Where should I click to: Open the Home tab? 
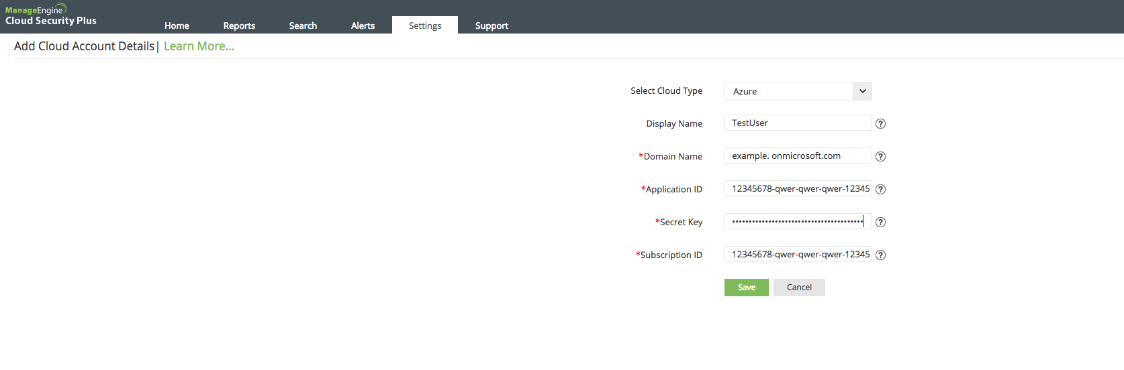tap(177, 25)
